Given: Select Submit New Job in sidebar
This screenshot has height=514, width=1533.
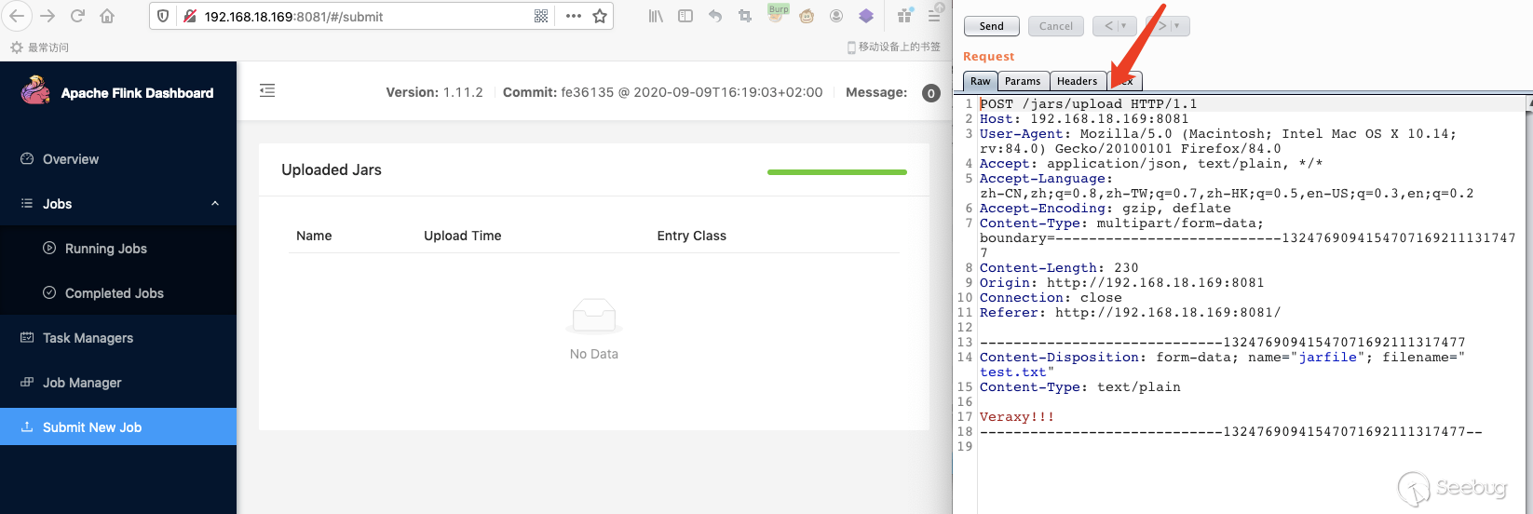Looking at the screenshot, I should tap(118, 426).
